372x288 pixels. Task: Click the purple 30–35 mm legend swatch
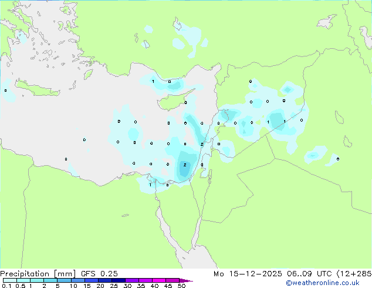(x=131, y=280)
